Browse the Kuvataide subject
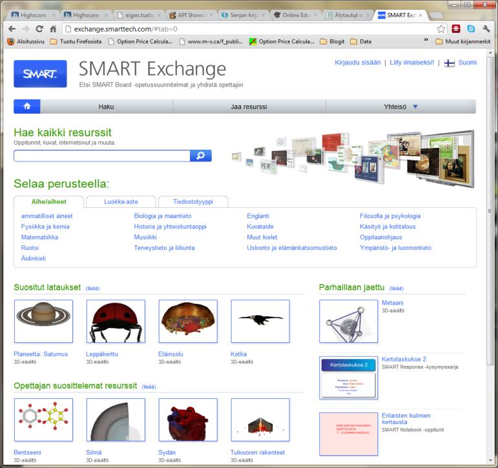498x468 pixels. pyautogui.click(x=260, y=227)
